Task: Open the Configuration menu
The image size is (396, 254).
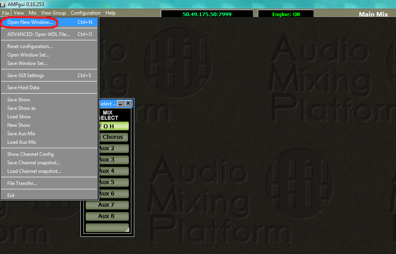Action: pos(85,13)
